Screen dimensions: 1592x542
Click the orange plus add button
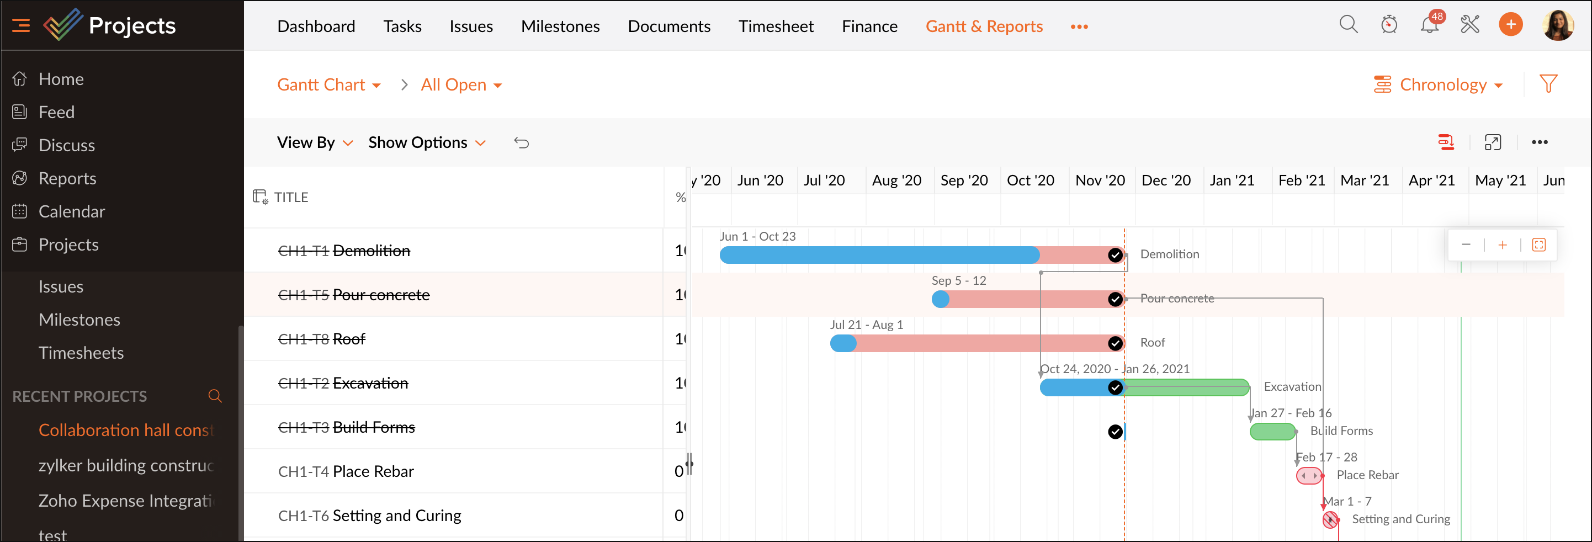coord(1510,25)
